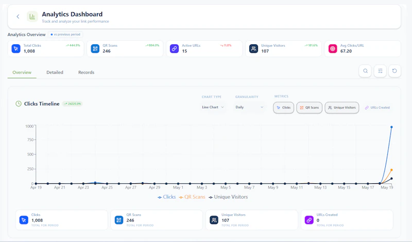Open search with the magnifier button
Viewport: 412px width, 242px height.
coord(365,71)
